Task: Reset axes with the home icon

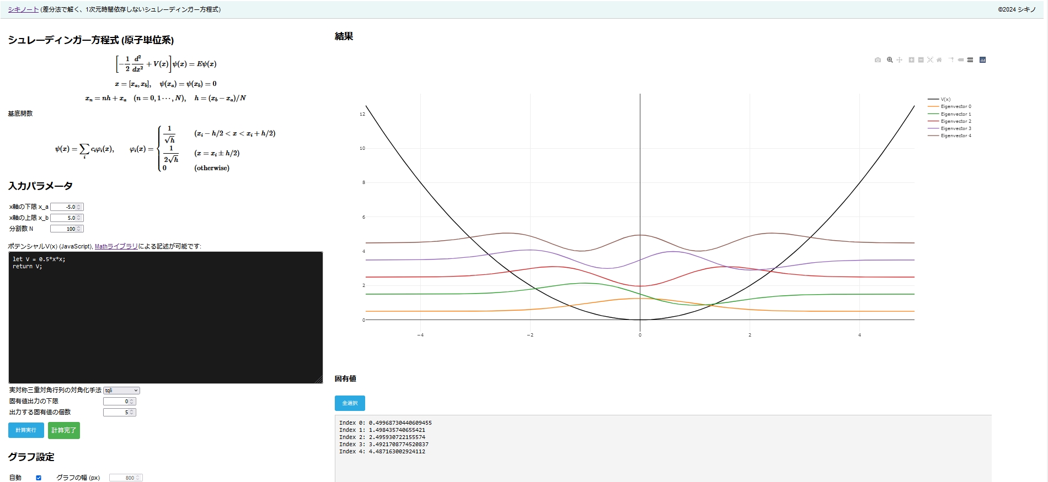Action: click(x=939, y=60)
